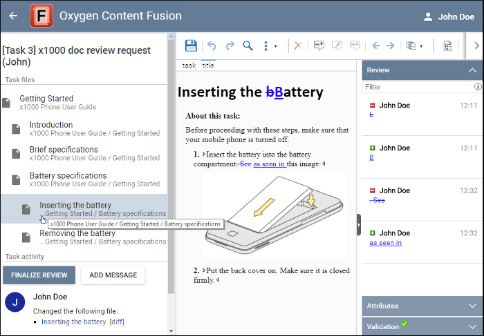Click the Oxygen Content Fusion logo

point(41,16)
